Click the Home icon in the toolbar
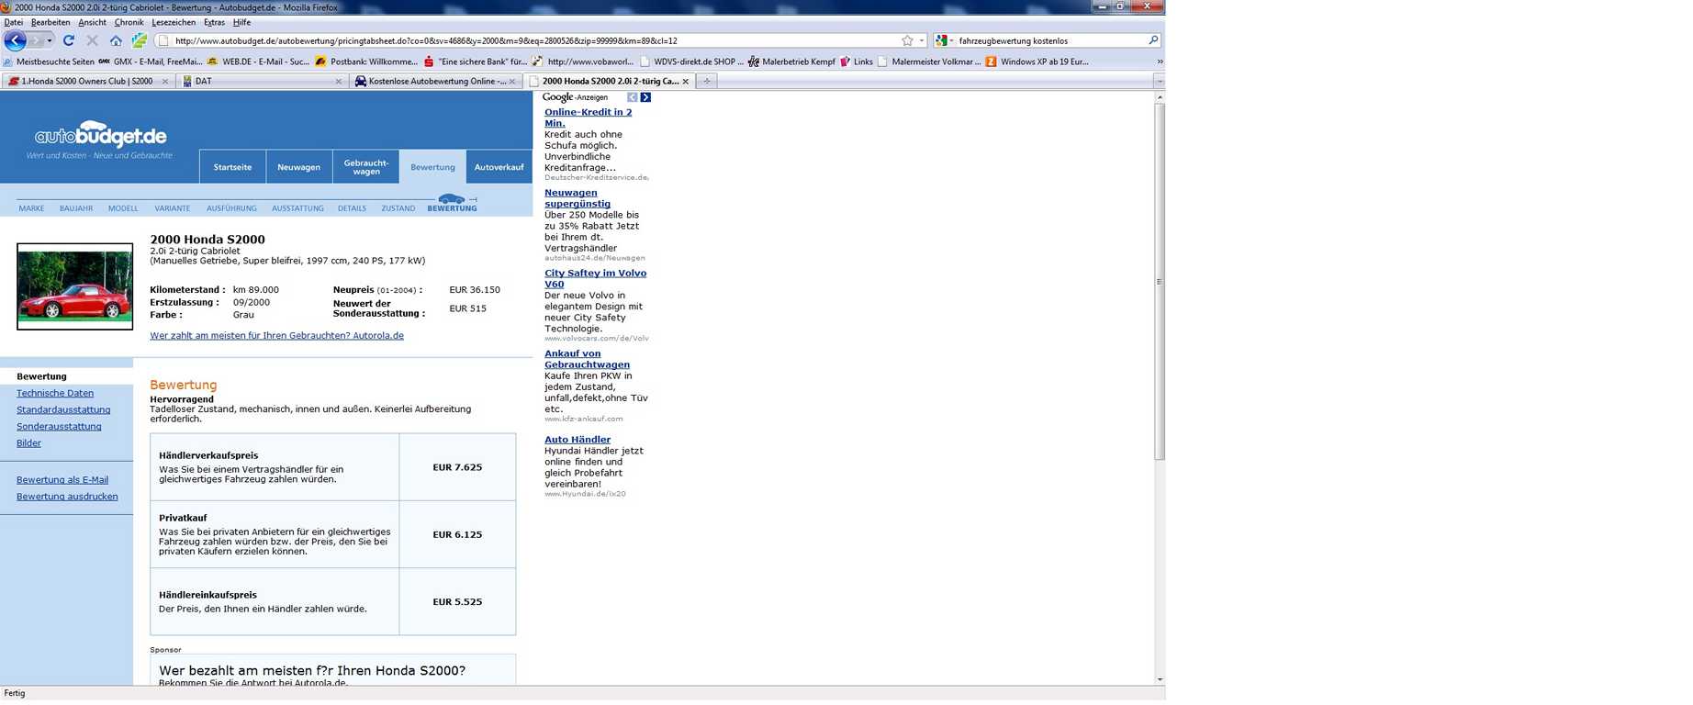This screenshot has height=705, width=1693. [116, 40]
